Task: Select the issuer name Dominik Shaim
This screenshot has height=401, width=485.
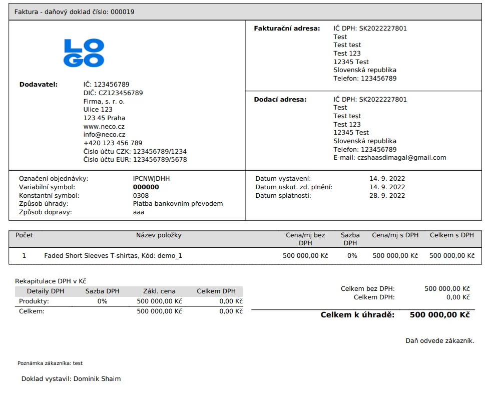Action: click(x=97, y=379)
